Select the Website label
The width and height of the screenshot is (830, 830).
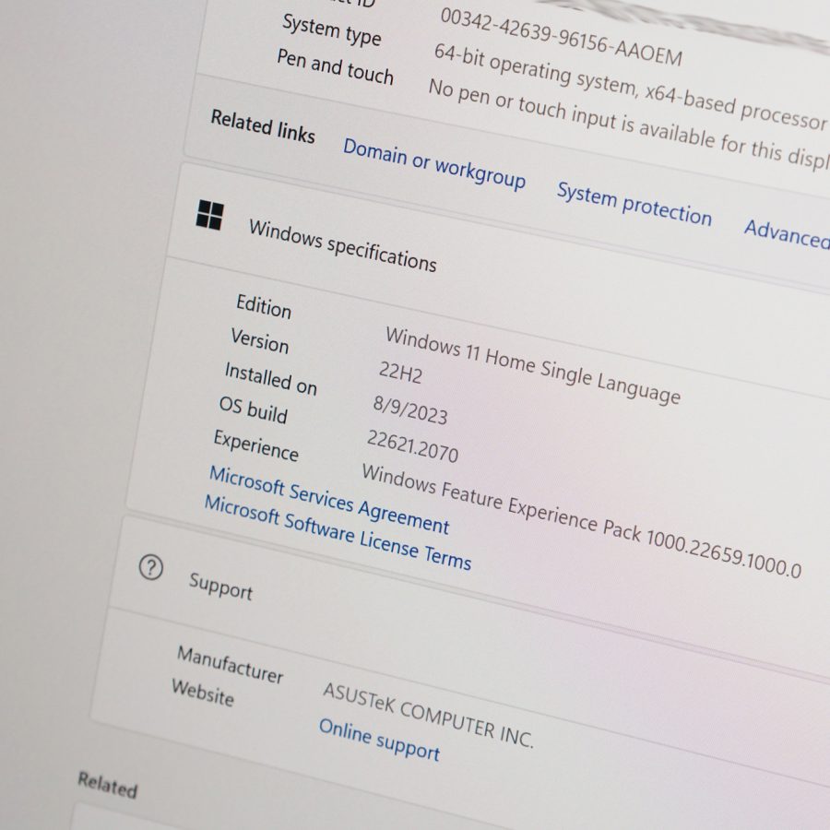pyautogui.click(x=203, y=693)
